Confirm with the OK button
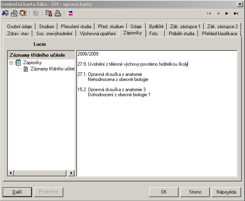This screenshot has width=245, height=201. tap(164, 192)
